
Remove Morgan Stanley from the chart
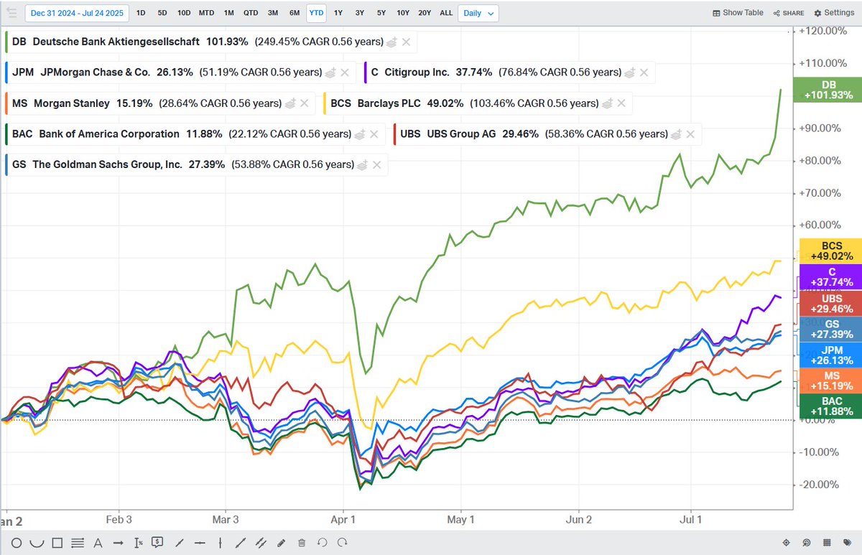point(303,103)
